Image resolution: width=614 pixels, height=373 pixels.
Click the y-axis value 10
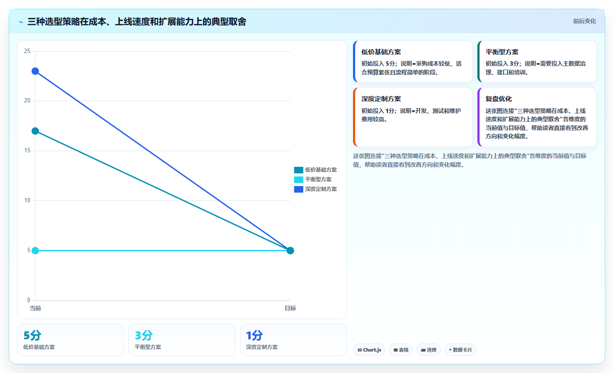click(x=27, y=201)
